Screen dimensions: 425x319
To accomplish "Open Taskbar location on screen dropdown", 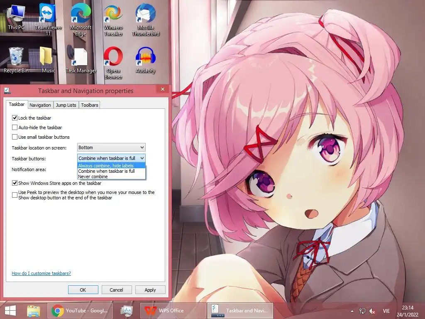I will tap(111, 147).
